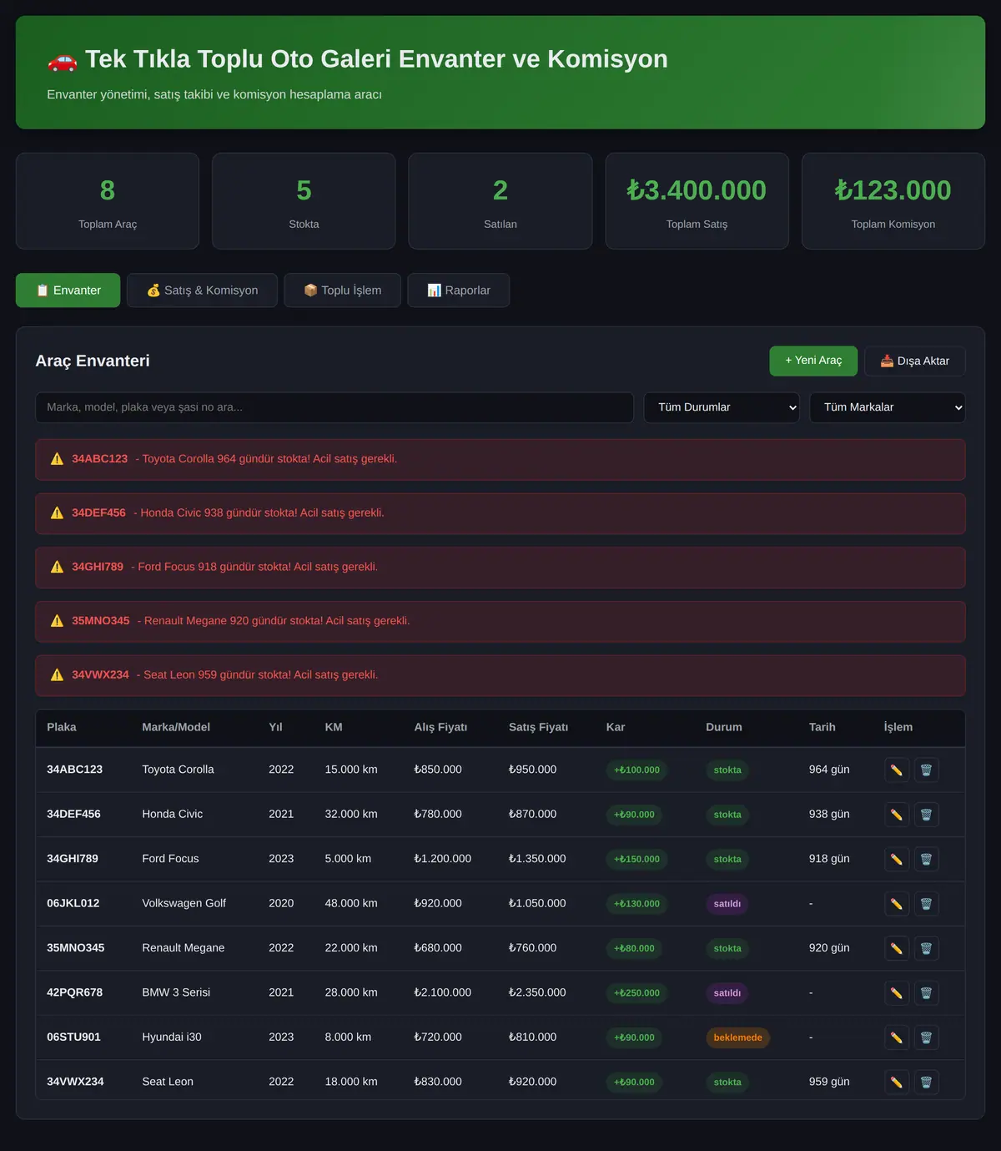The height and width of the screenshot is (1151, 1001).
Task: Click the ₺2.350.000 sale price cell
Action: (537, 992)
